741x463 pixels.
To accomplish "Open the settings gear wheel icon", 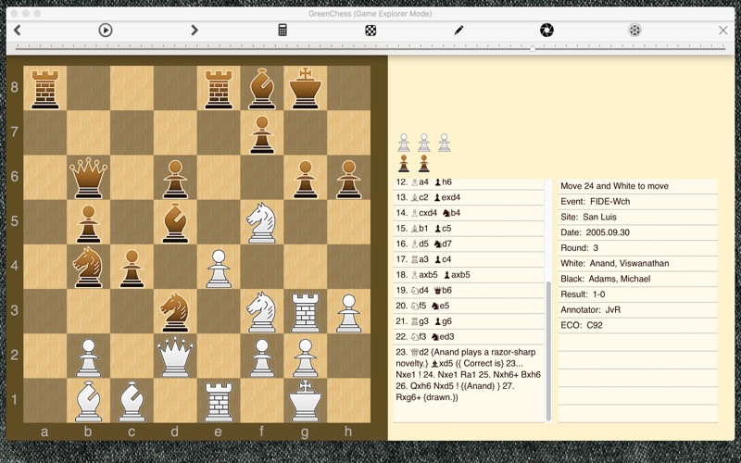I will [634, 31].
